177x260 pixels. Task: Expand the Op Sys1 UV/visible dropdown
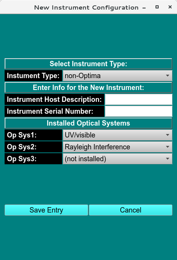pos(118,135)
